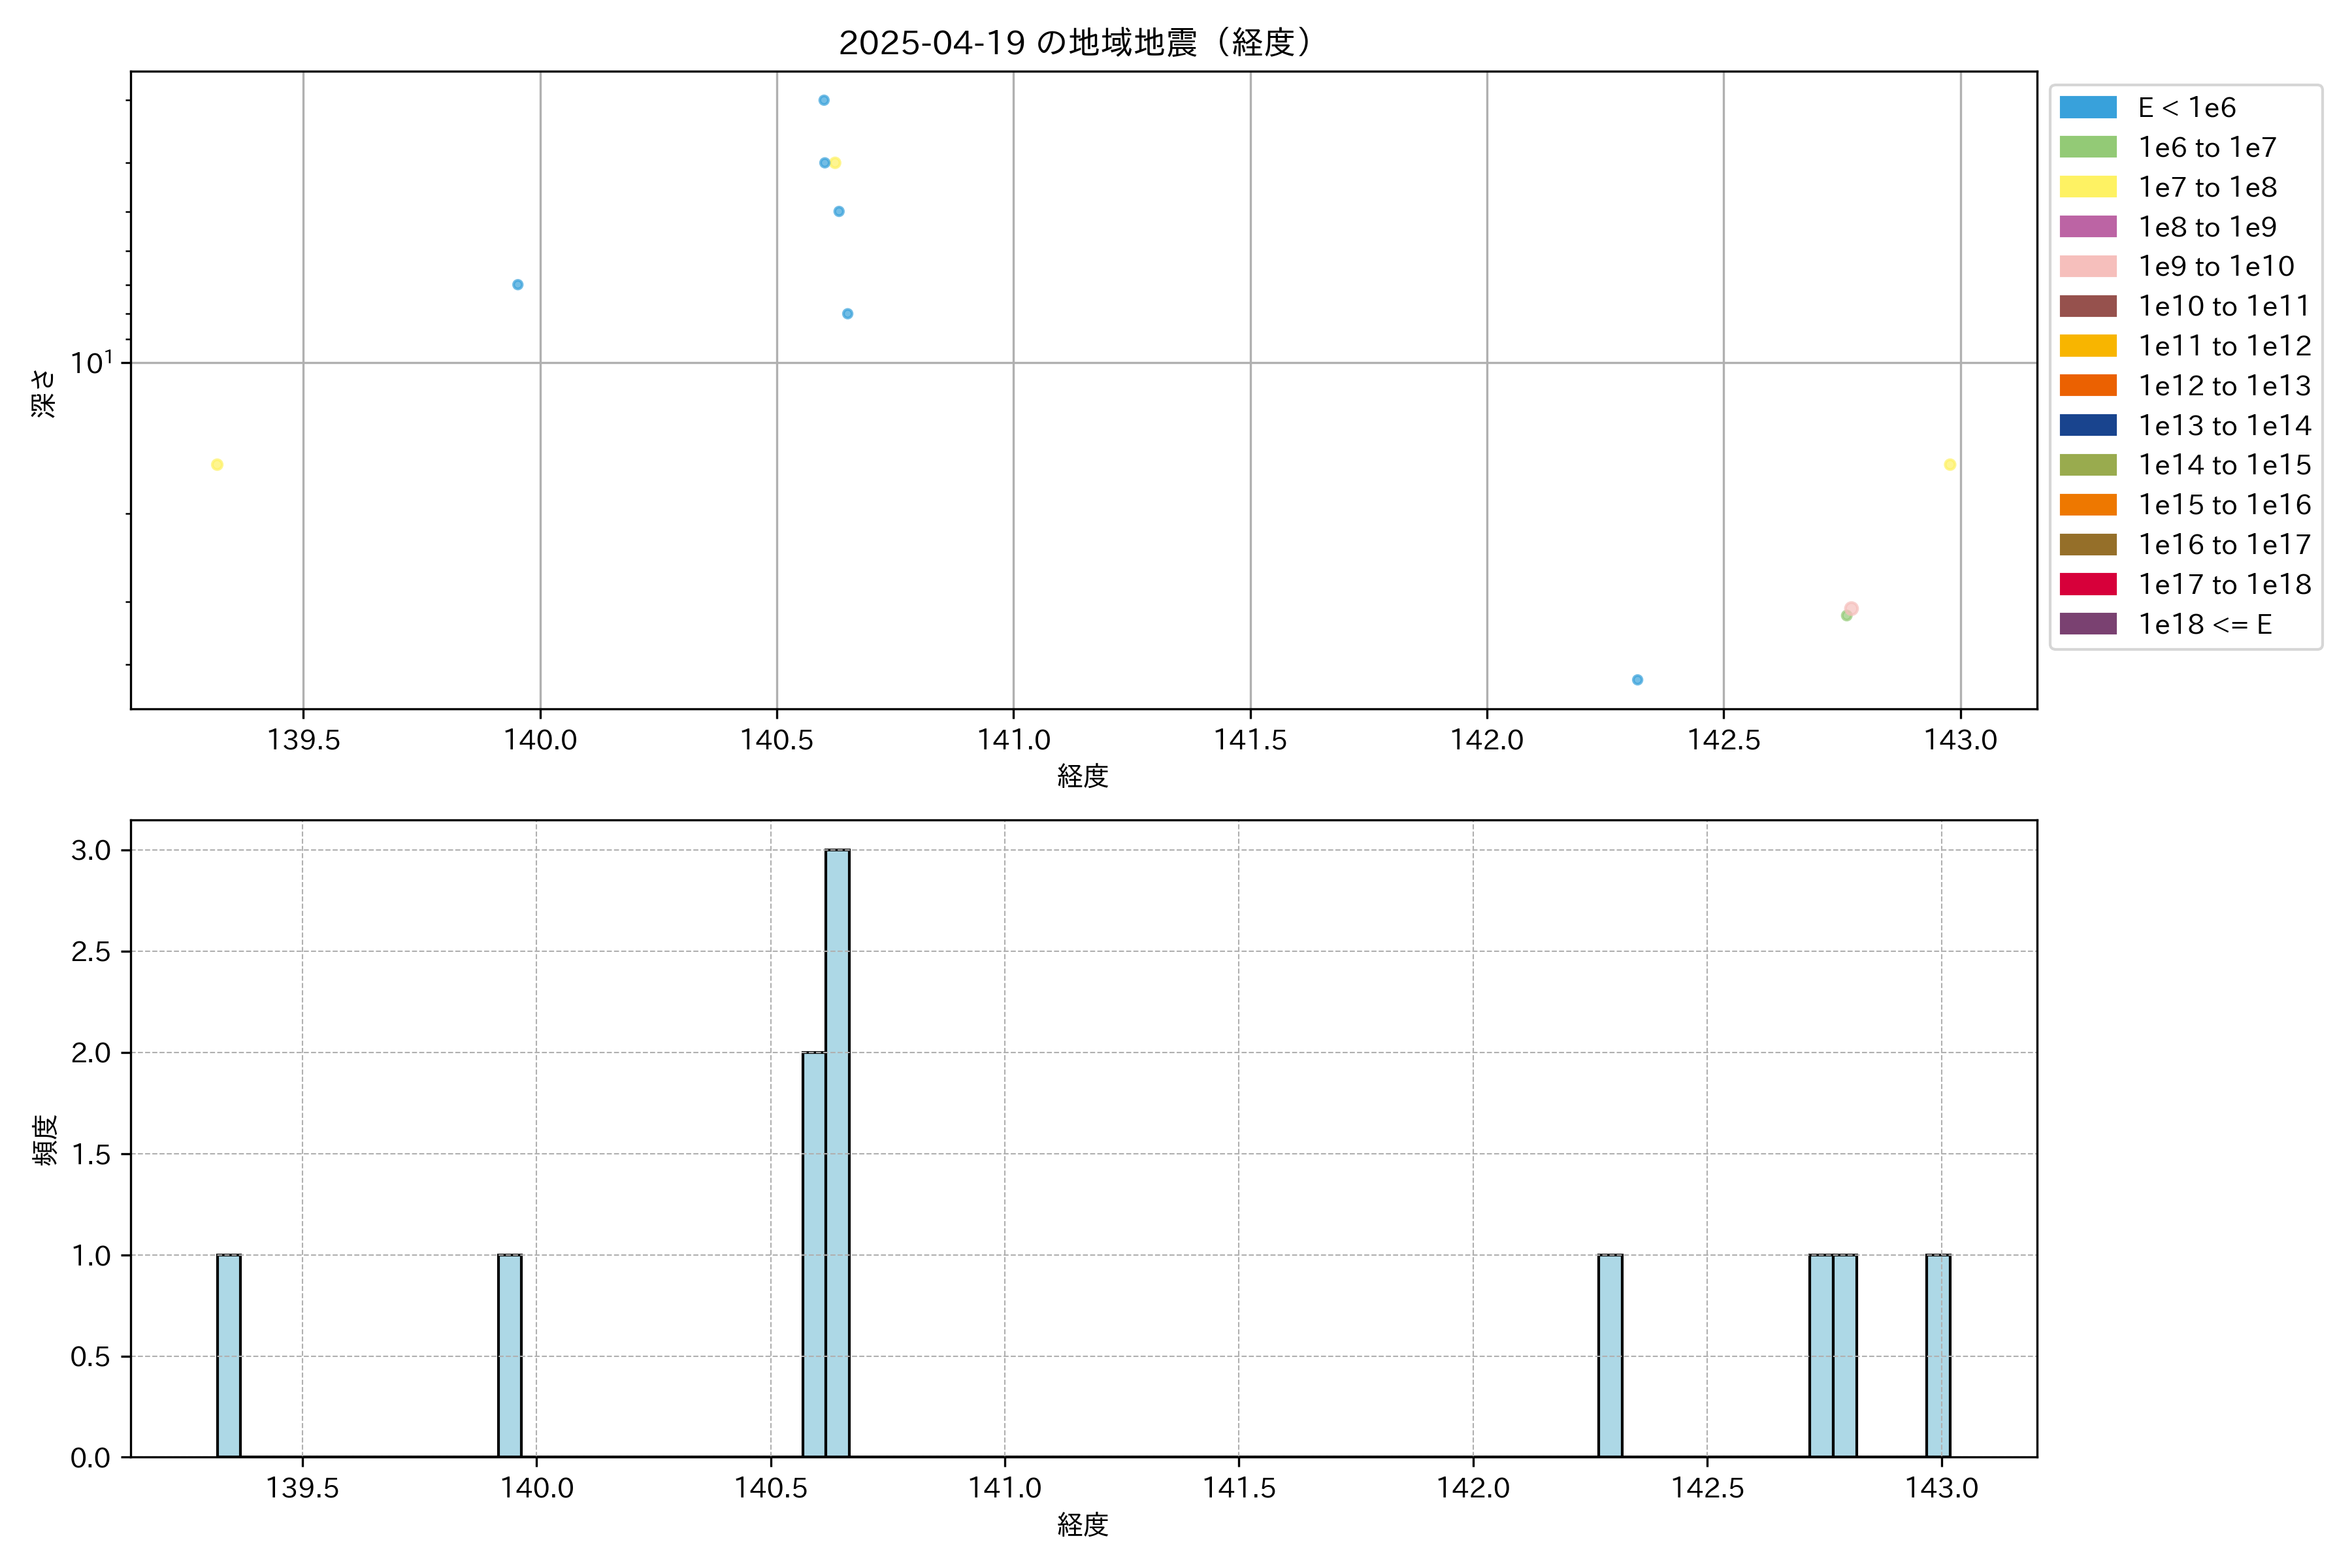Click the 1e18 <= E legend label
Image resolution: width=2352 pixels, height=1568 pixels.
tap(2204, 624)
